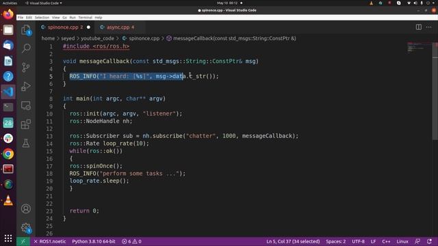Show Applications grid button
The height and width of the screenshot is (246, 438).
point(8,238)
